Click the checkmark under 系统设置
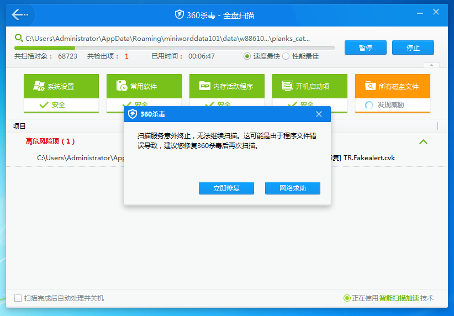This screenshot has height=316, width=454. 44,105
